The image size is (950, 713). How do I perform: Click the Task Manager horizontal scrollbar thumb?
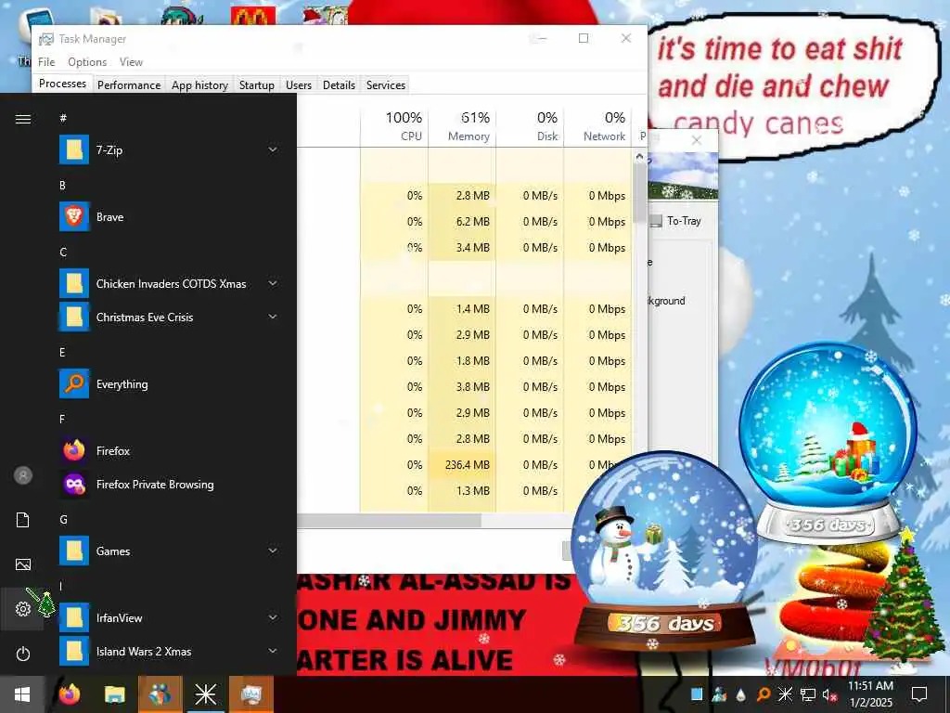pyautogui.click(x=389, y=521)
